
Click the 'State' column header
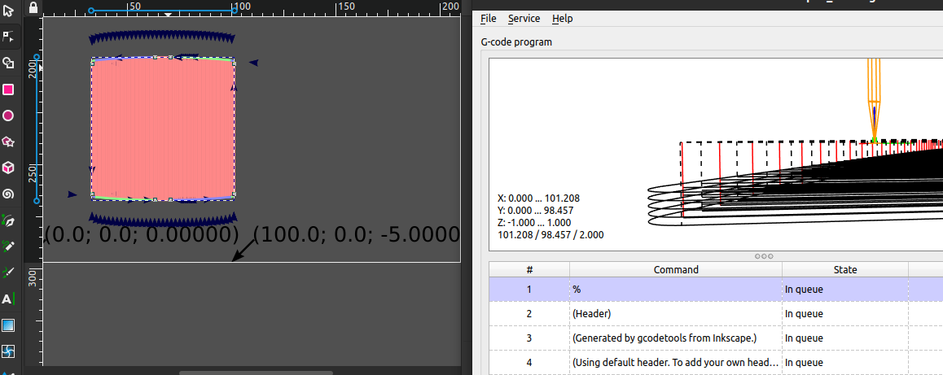tap(845, 270)
